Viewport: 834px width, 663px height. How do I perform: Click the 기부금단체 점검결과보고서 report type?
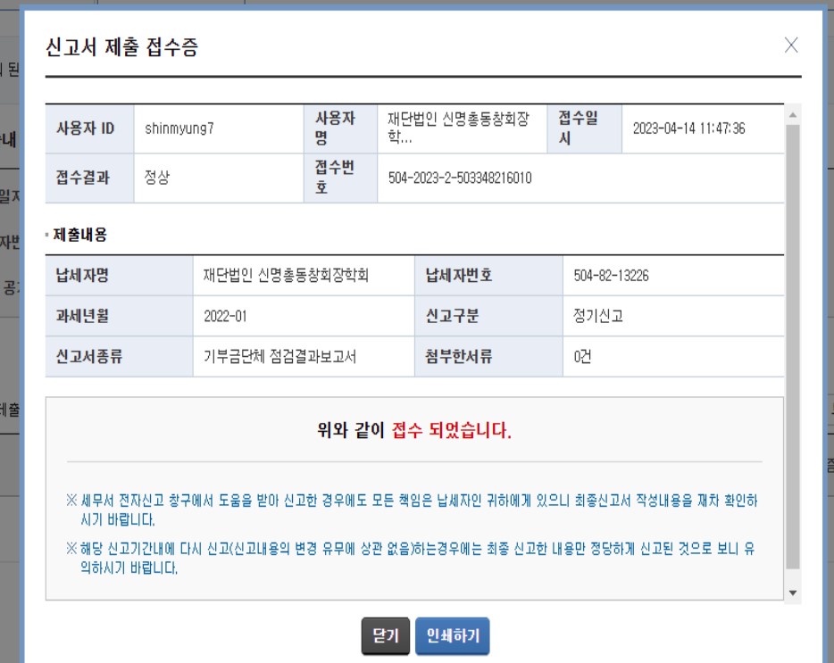pyautogui.click(x=280, y=356)
